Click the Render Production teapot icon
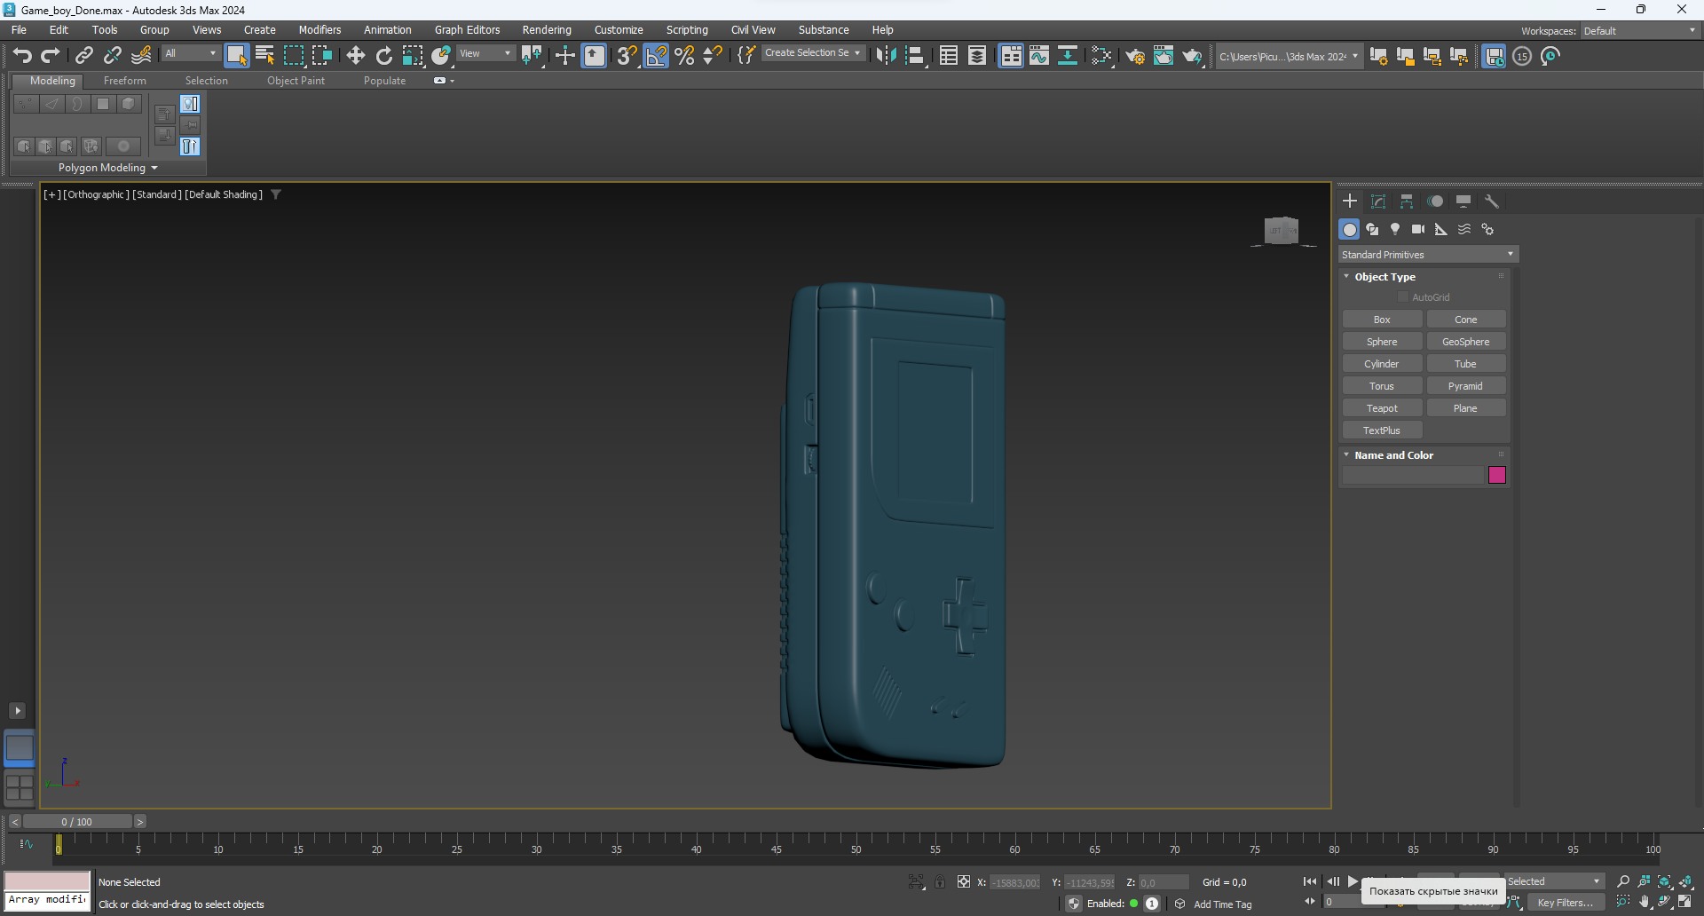The height and width of the screenshot is (916, 1704). [1192, 56]
